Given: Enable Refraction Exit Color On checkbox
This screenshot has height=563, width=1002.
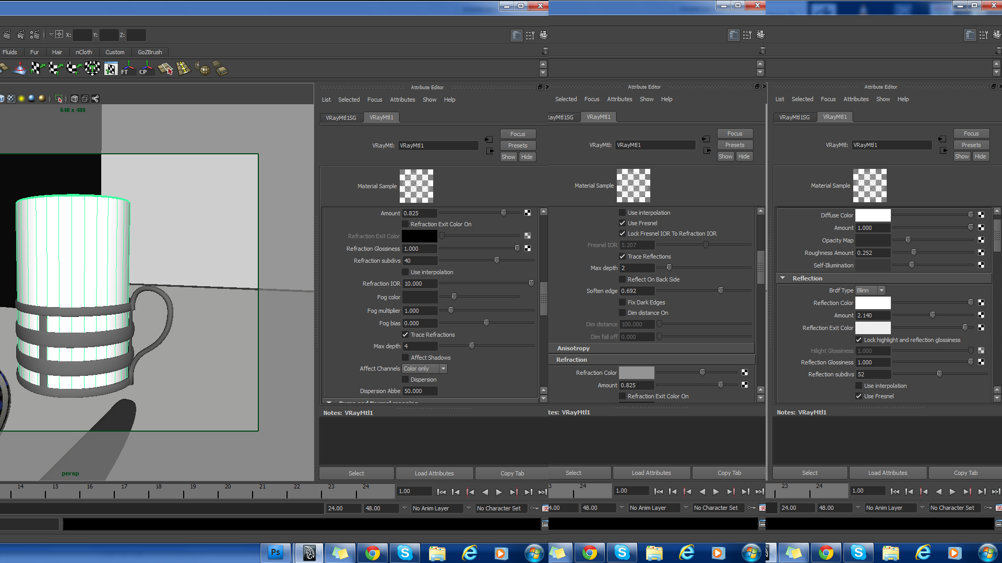Looking at the screenshot, I should 405,224.
